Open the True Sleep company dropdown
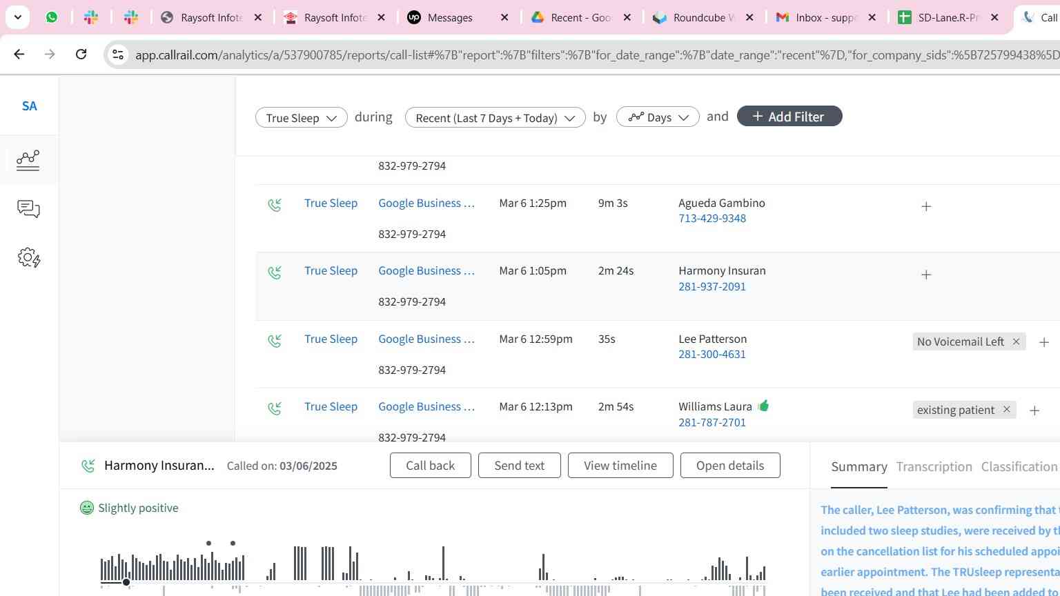 point(301,117)
